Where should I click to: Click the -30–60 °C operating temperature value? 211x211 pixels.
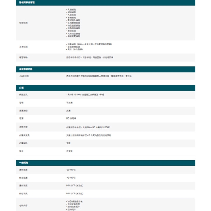(x=71, y=169)
